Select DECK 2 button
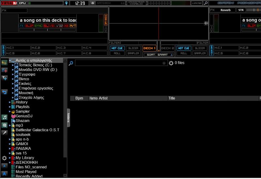261x179 pixels. pos(168,48)
